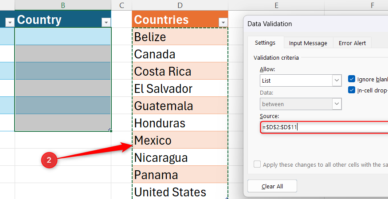Click the Data Validation dialog title bar

[316, 24]
